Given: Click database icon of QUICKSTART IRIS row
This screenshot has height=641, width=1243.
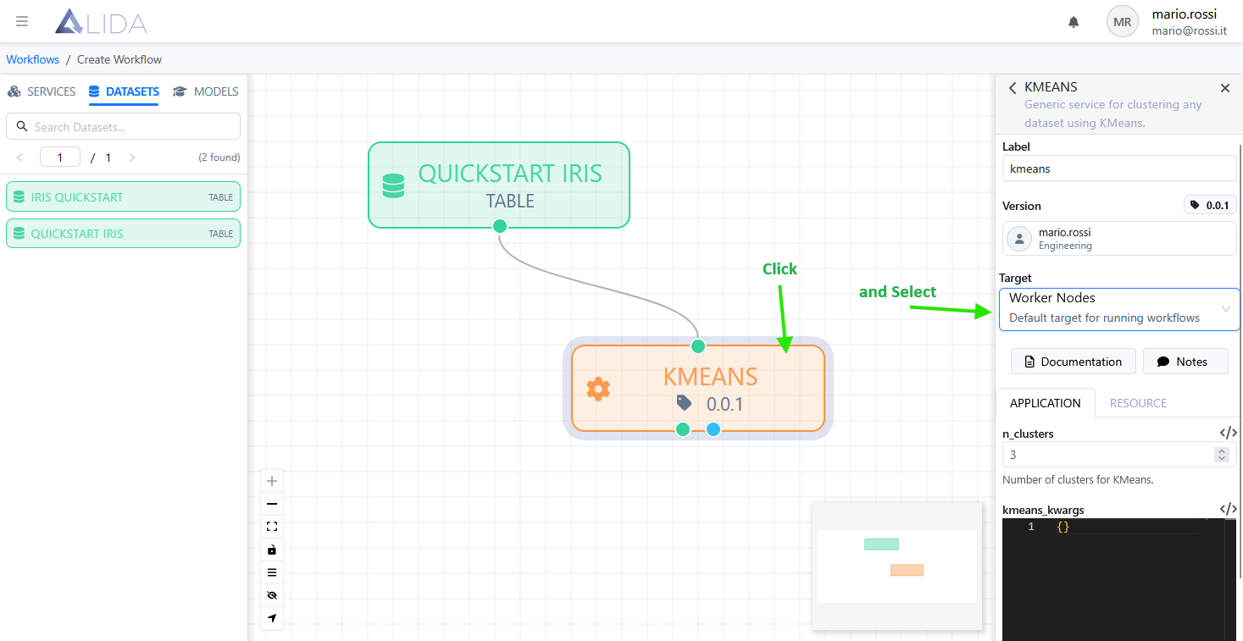Looking at the screenshot, I should pyautogui.click(x=19, y=234).
